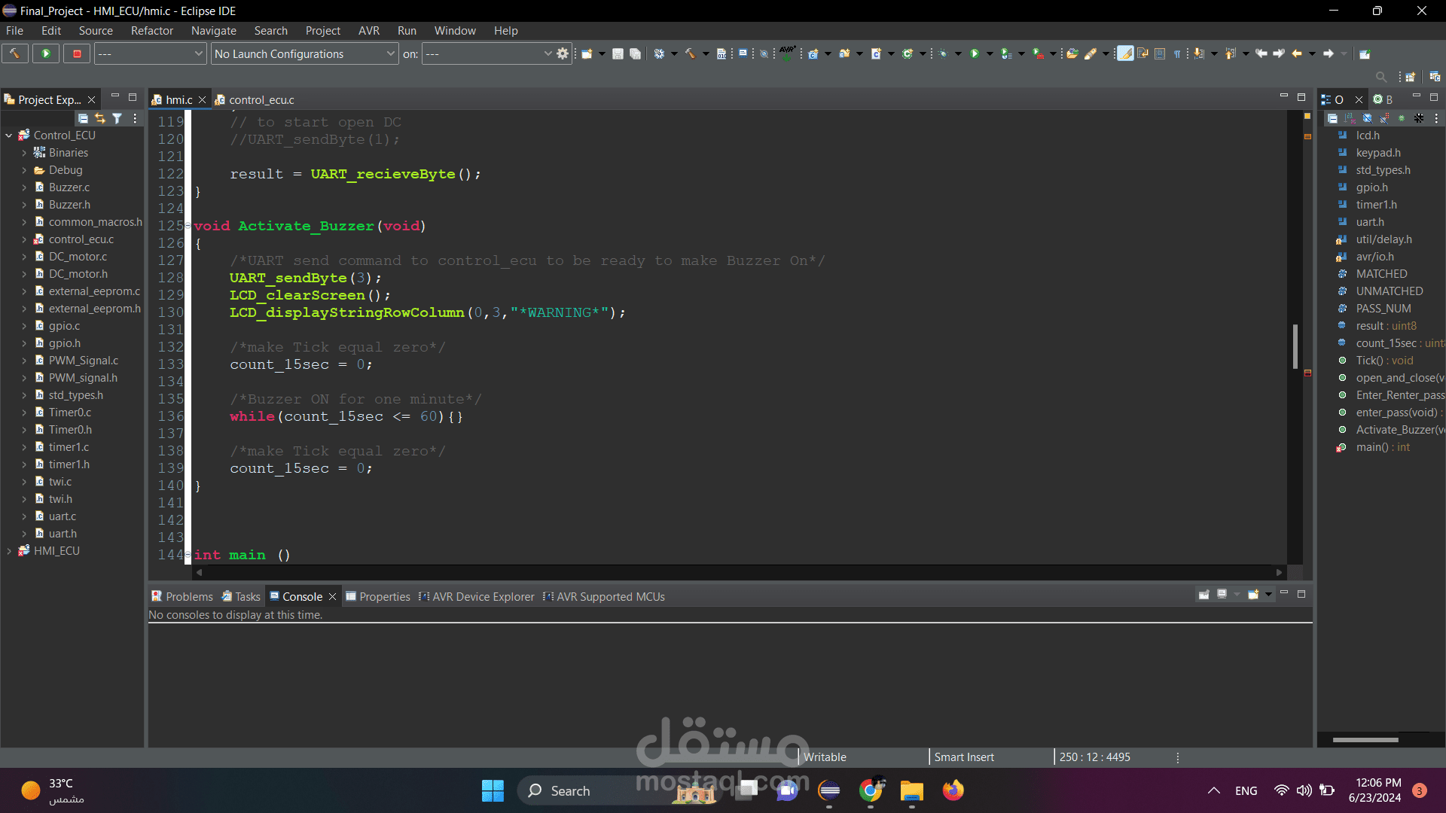
Task: Click Collapse All icon in Project Explorer
Action: (x=83, y=118)
